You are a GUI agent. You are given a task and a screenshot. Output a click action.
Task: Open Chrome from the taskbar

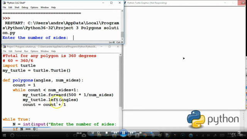point(145,136)
